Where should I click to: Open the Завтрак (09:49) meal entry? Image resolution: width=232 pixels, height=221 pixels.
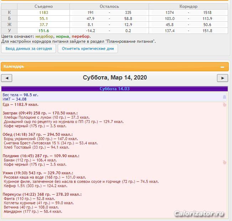coord(40,113)
